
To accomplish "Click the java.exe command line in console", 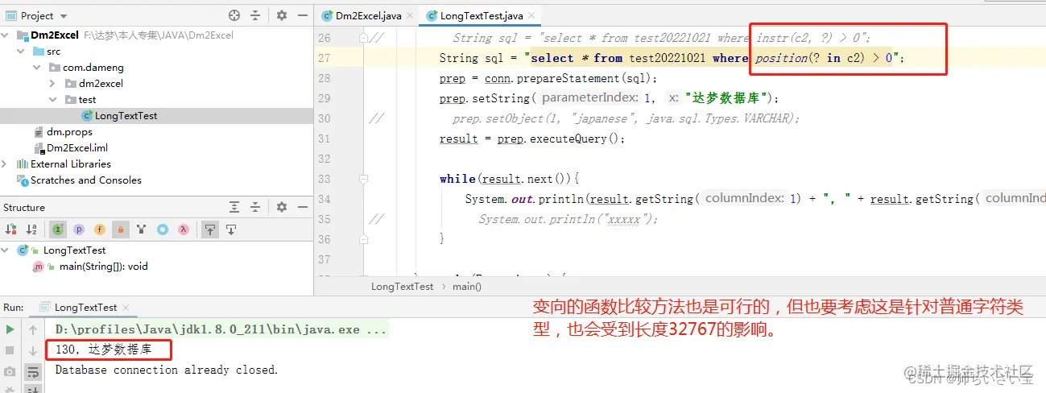I will 221,329.
